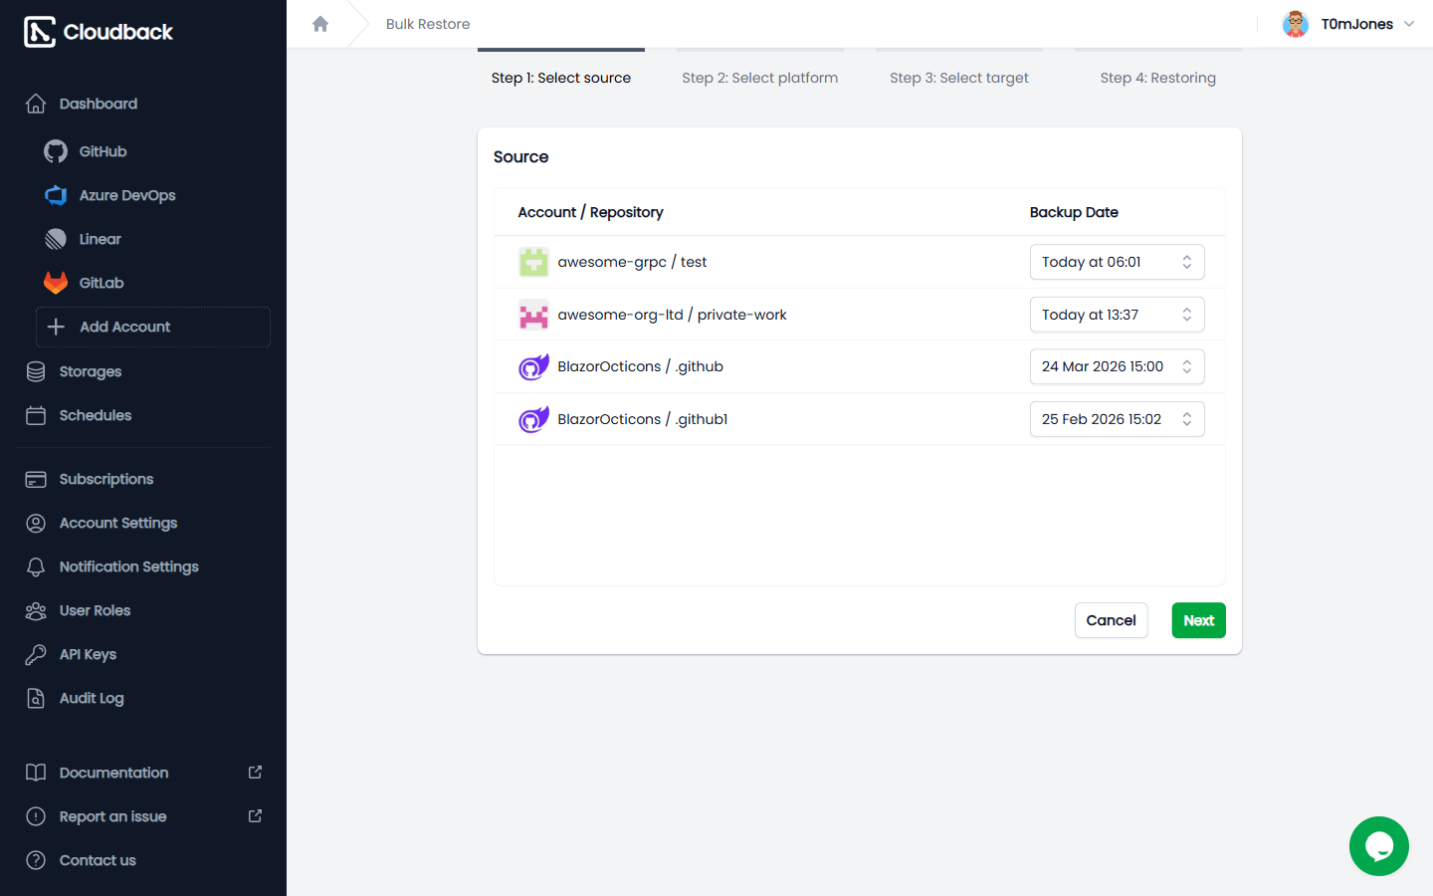Open external link icon beside Report an issue
Viewport: 1433px width, 896px height.
[255, 816]
